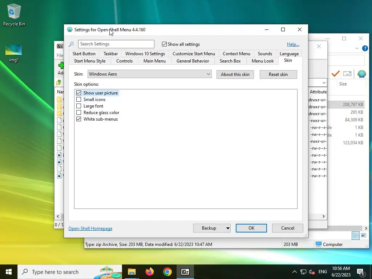Open the Windows Start button
This screenshot has height=279, width=372.
[9, 272]
